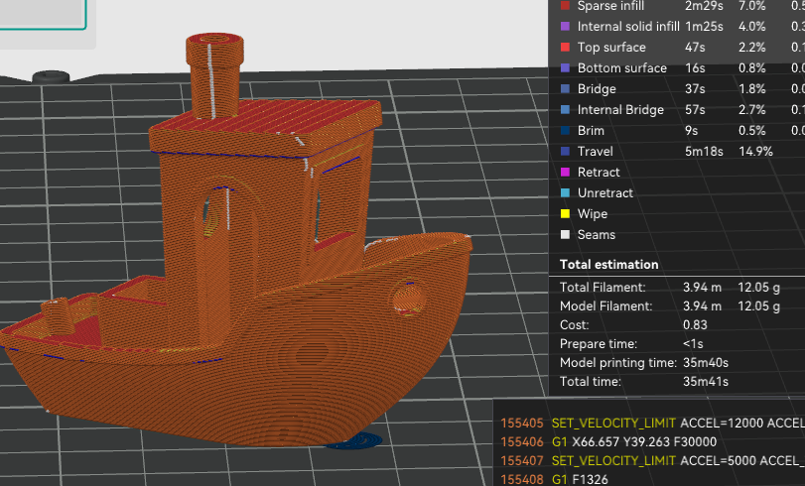Select the Internal Bridge legend row
This screenshot has width=805, height=486.
point(619,110)
